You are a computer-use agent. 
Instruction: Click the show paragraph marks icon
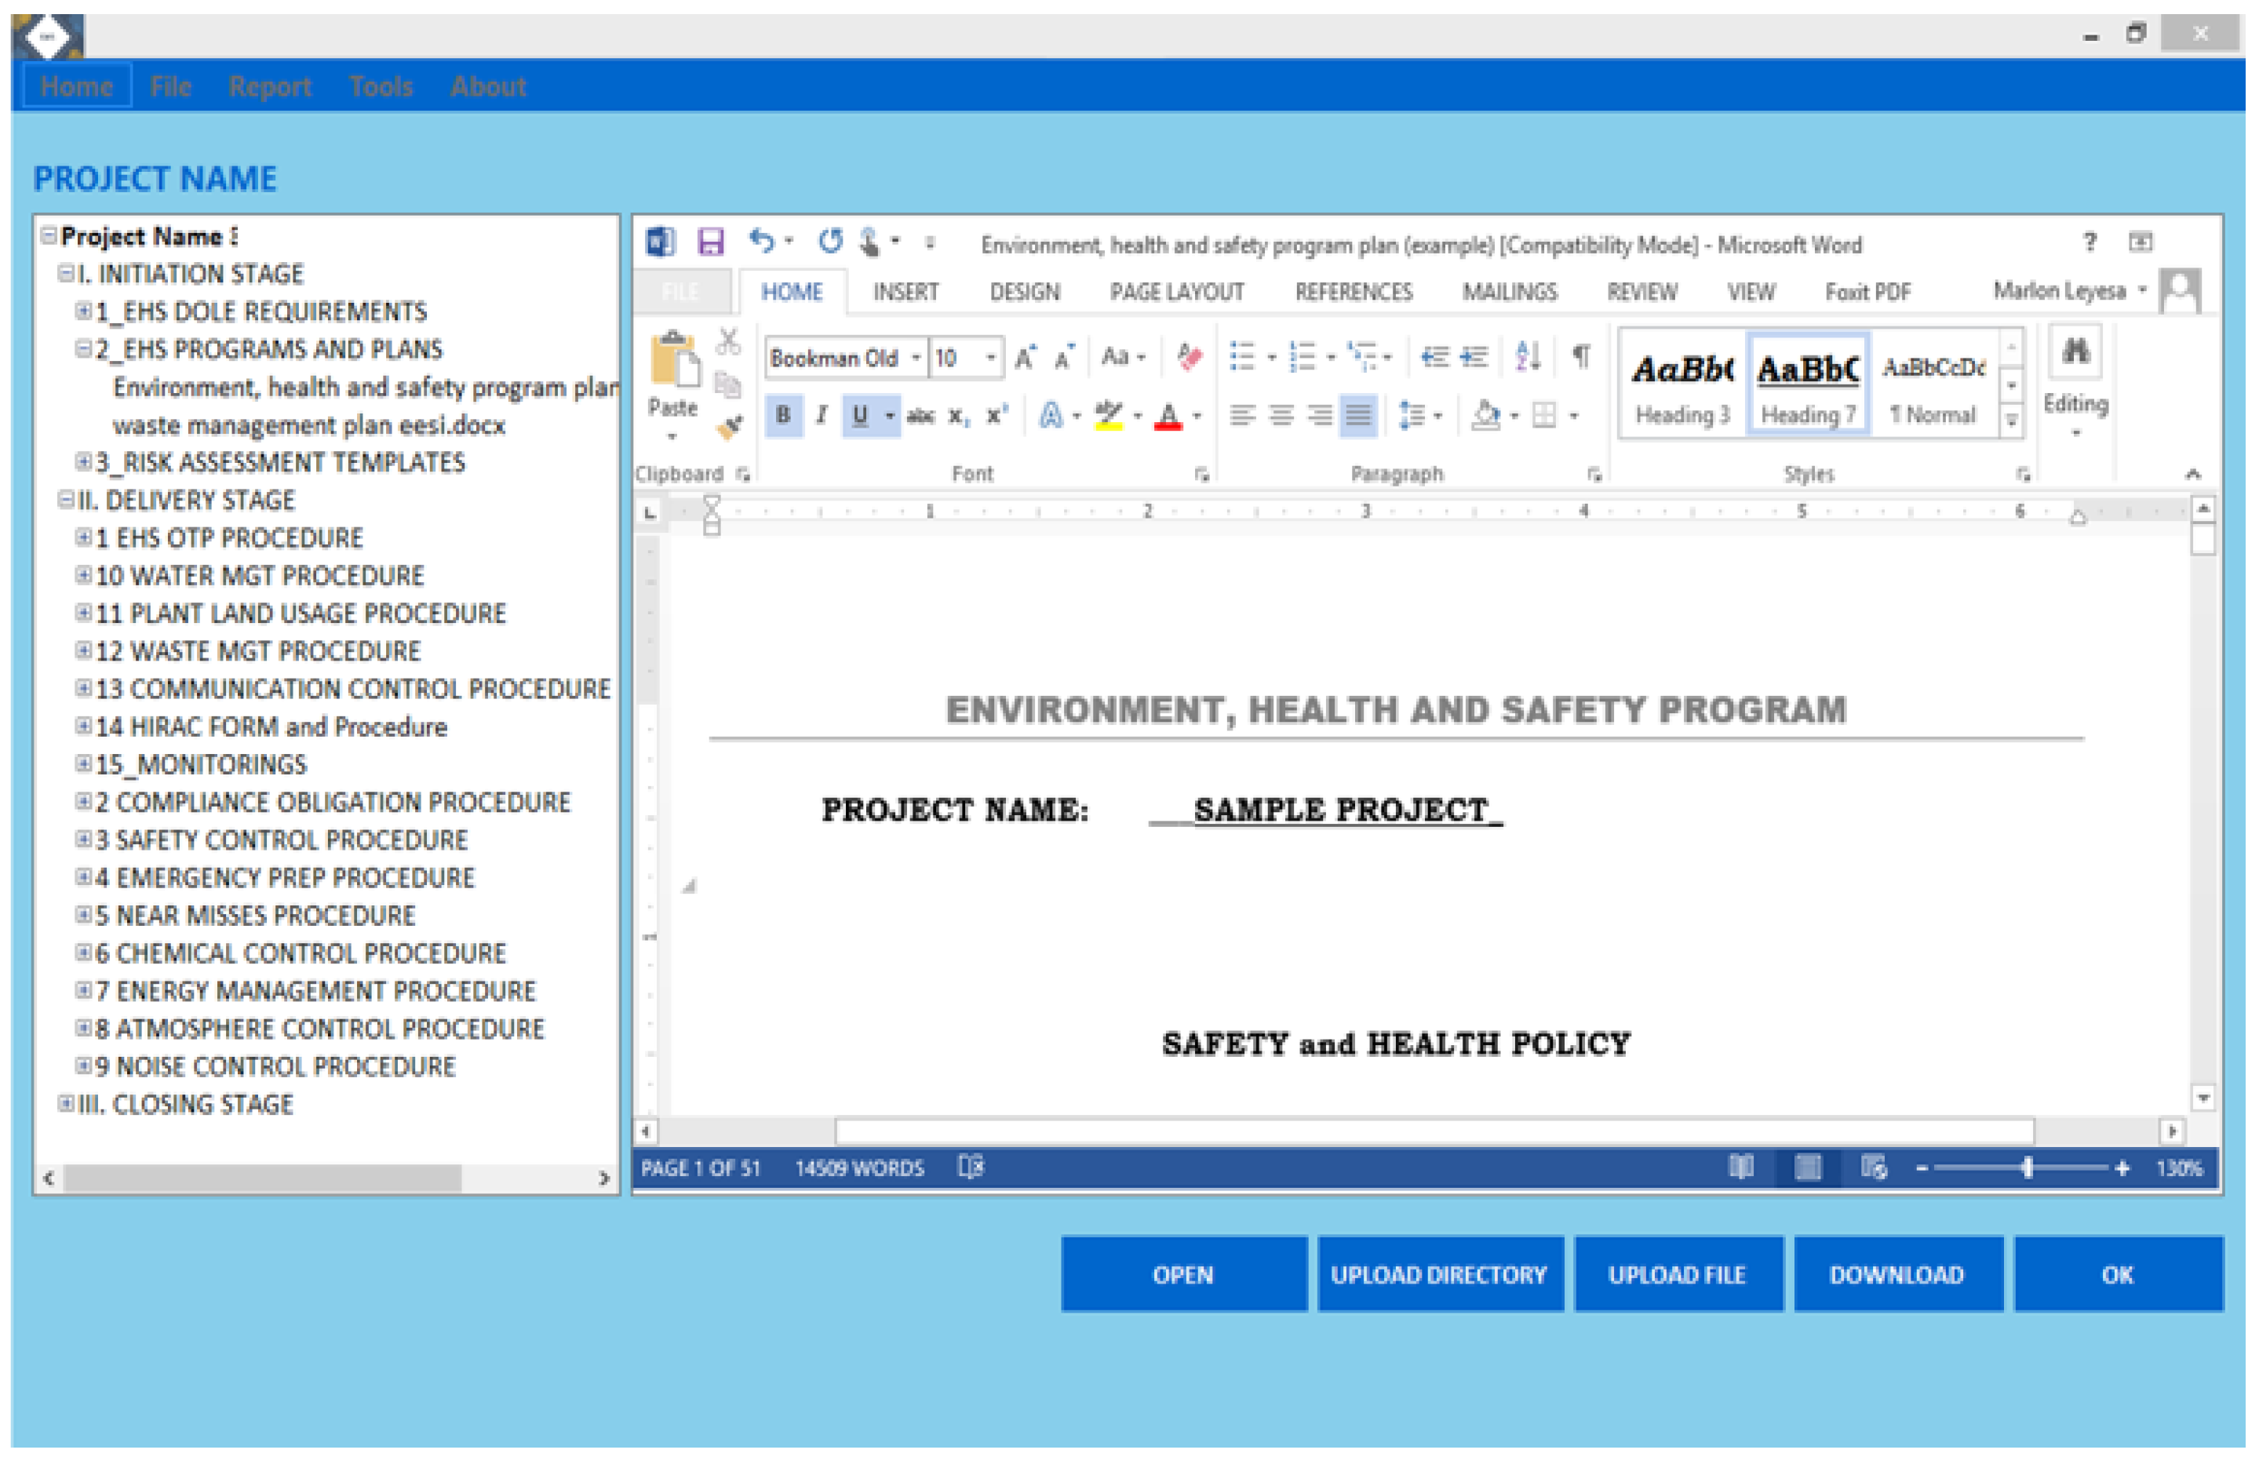(1581, 357)
